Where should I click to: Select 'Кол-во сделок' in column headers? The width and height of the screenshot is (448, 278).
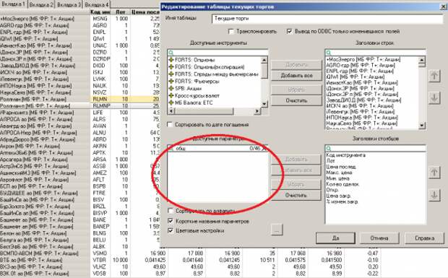(x=343, y=184)
